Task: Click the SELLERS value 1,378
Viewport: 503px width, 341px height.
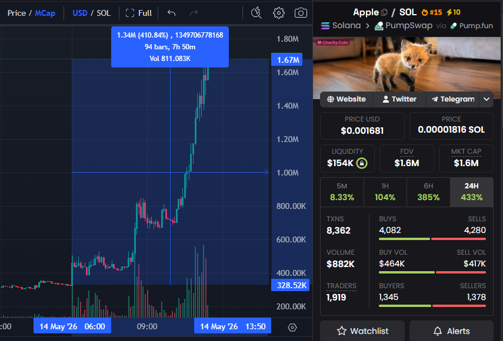Action: (477, 297)
